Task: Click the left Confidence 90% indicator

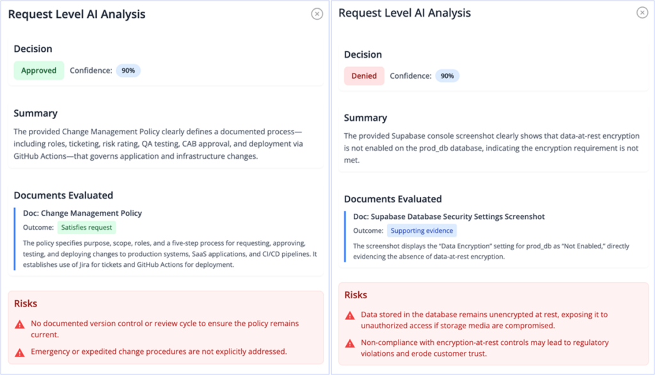Action: point(127,70)
